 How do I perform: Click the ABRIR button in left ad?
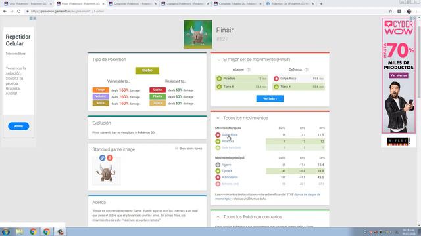tap(18, 126)
